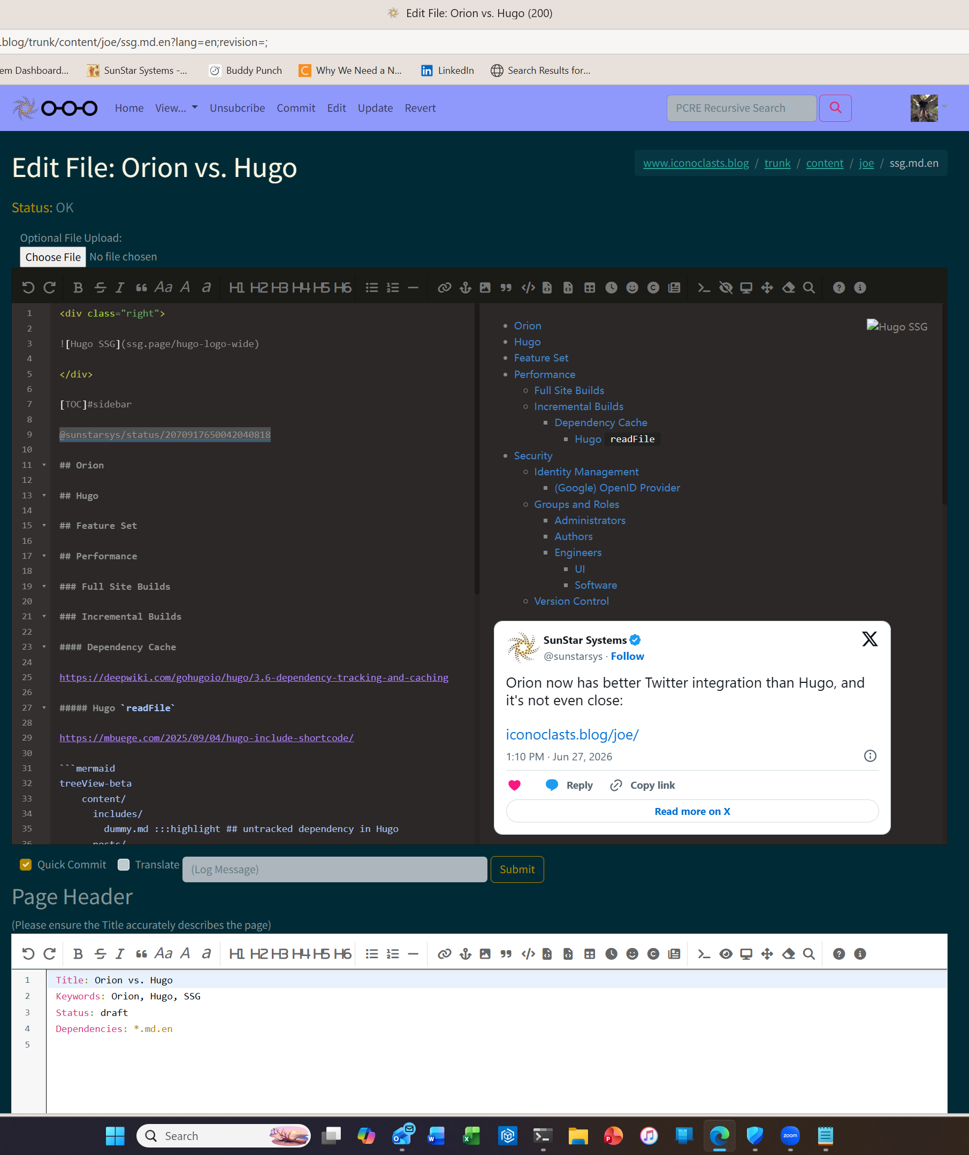Image resolution: width=969 pixels, height=1155 pixels.
Task: Focus the PCRE Recursive Search box
Action: [741, 108]
